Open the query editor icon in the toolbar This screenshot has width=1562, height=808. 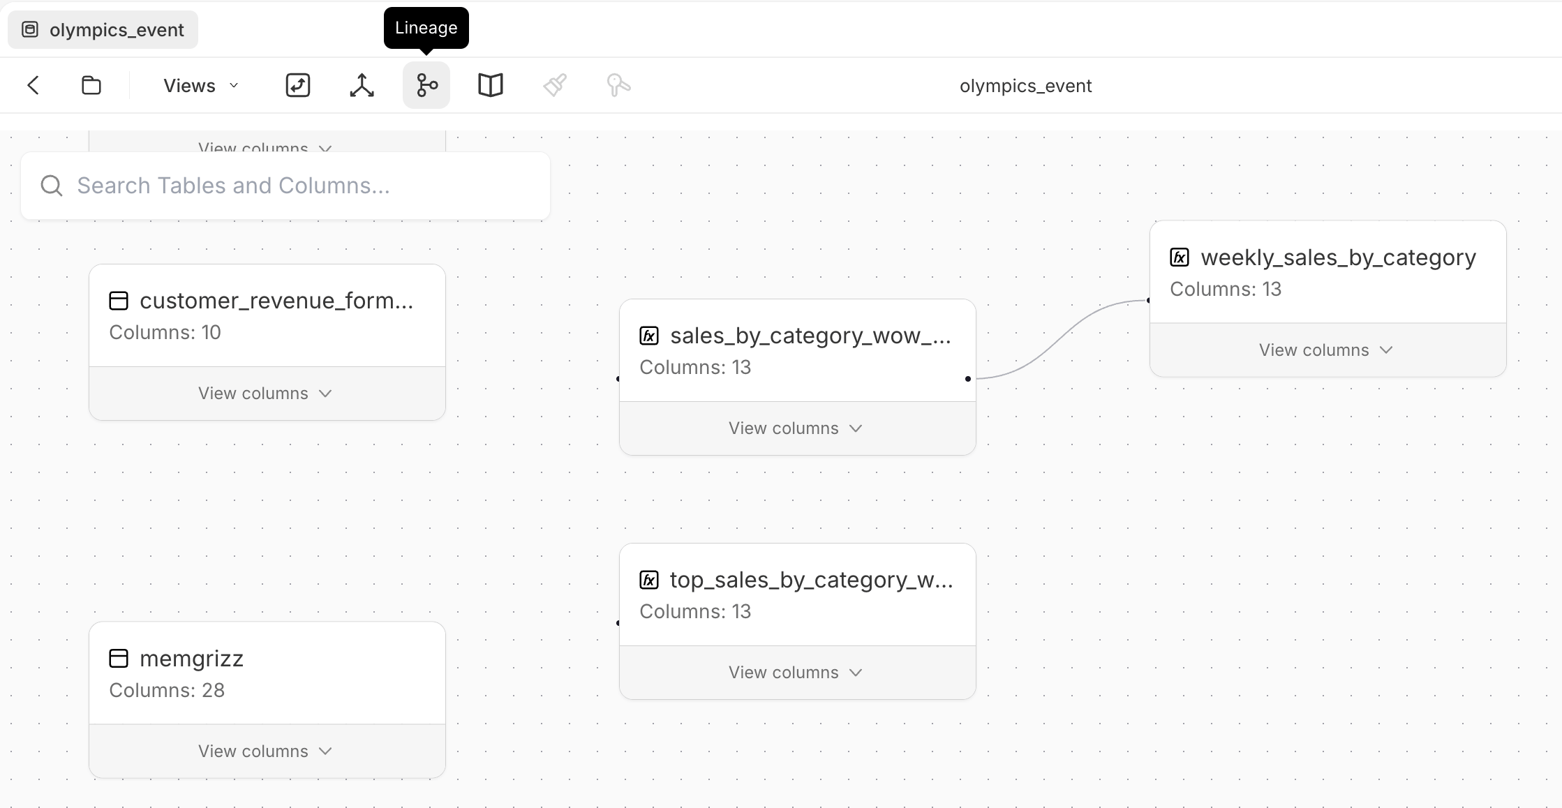298,85
